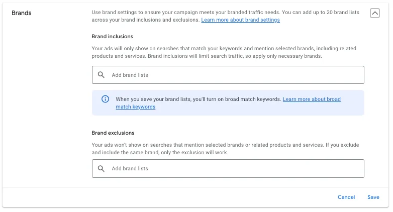The image size is (393, 212).
Task: Open the 'Learn more about brand settings' link
Action: 240,20
